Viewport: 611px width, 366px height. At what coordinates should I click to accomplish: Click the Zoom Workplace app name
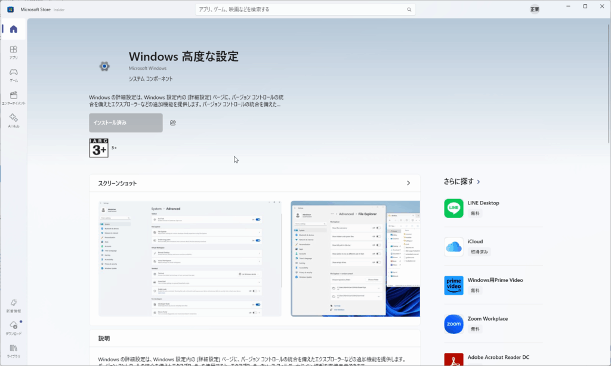click(x=487, y=318)
